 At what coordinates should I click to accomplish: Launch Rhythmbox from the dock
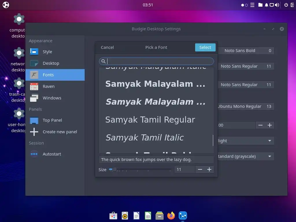(x=125, y=216)
